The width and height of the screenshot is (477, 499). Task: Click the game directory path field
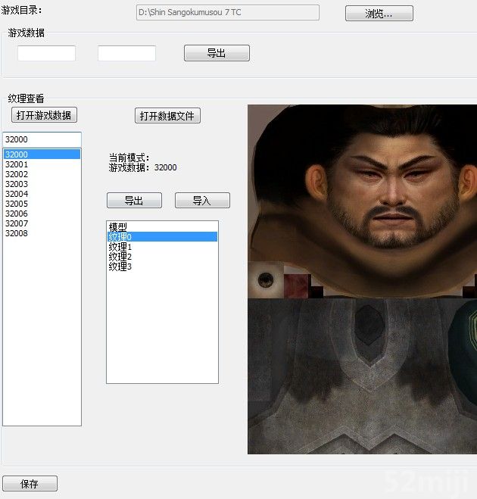coord(227,13)
